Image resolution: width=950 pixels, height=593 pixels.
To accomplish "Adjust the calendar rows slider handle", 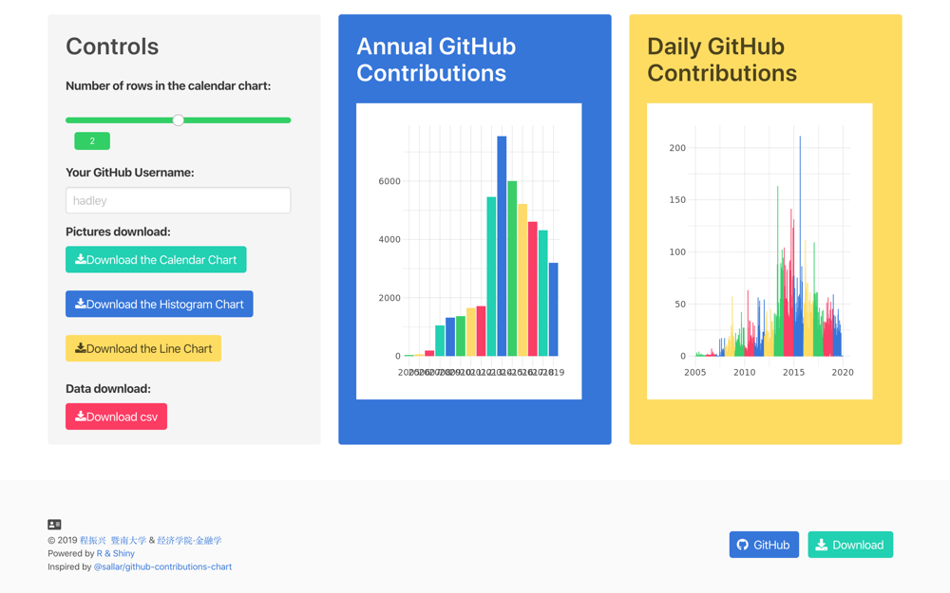I will [x=179, y=120].
